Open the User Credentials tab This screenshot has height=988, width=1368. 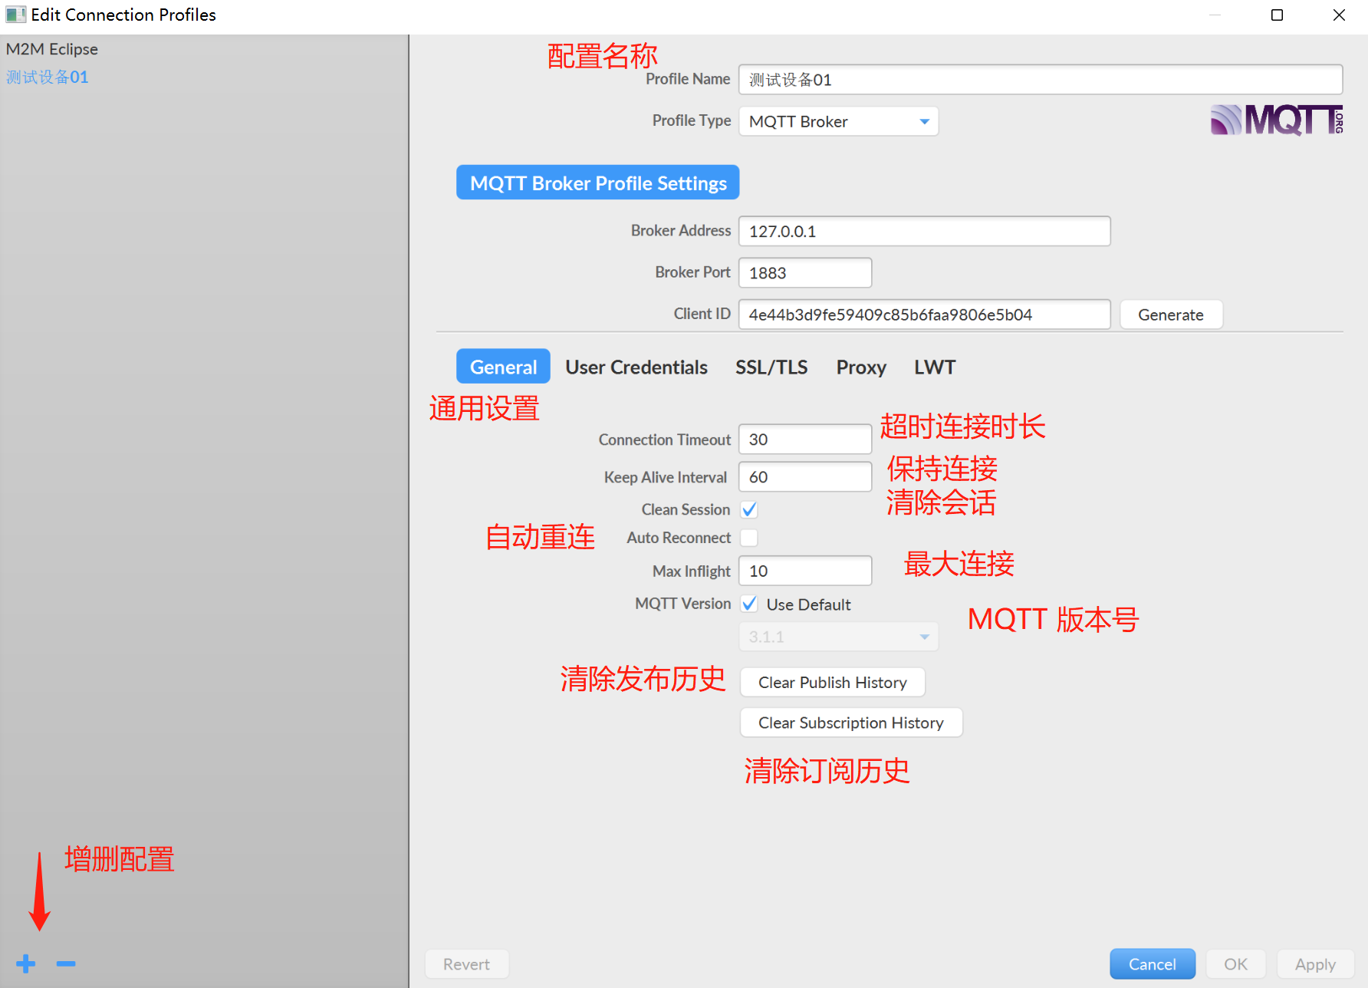click(x=636, y=367)
